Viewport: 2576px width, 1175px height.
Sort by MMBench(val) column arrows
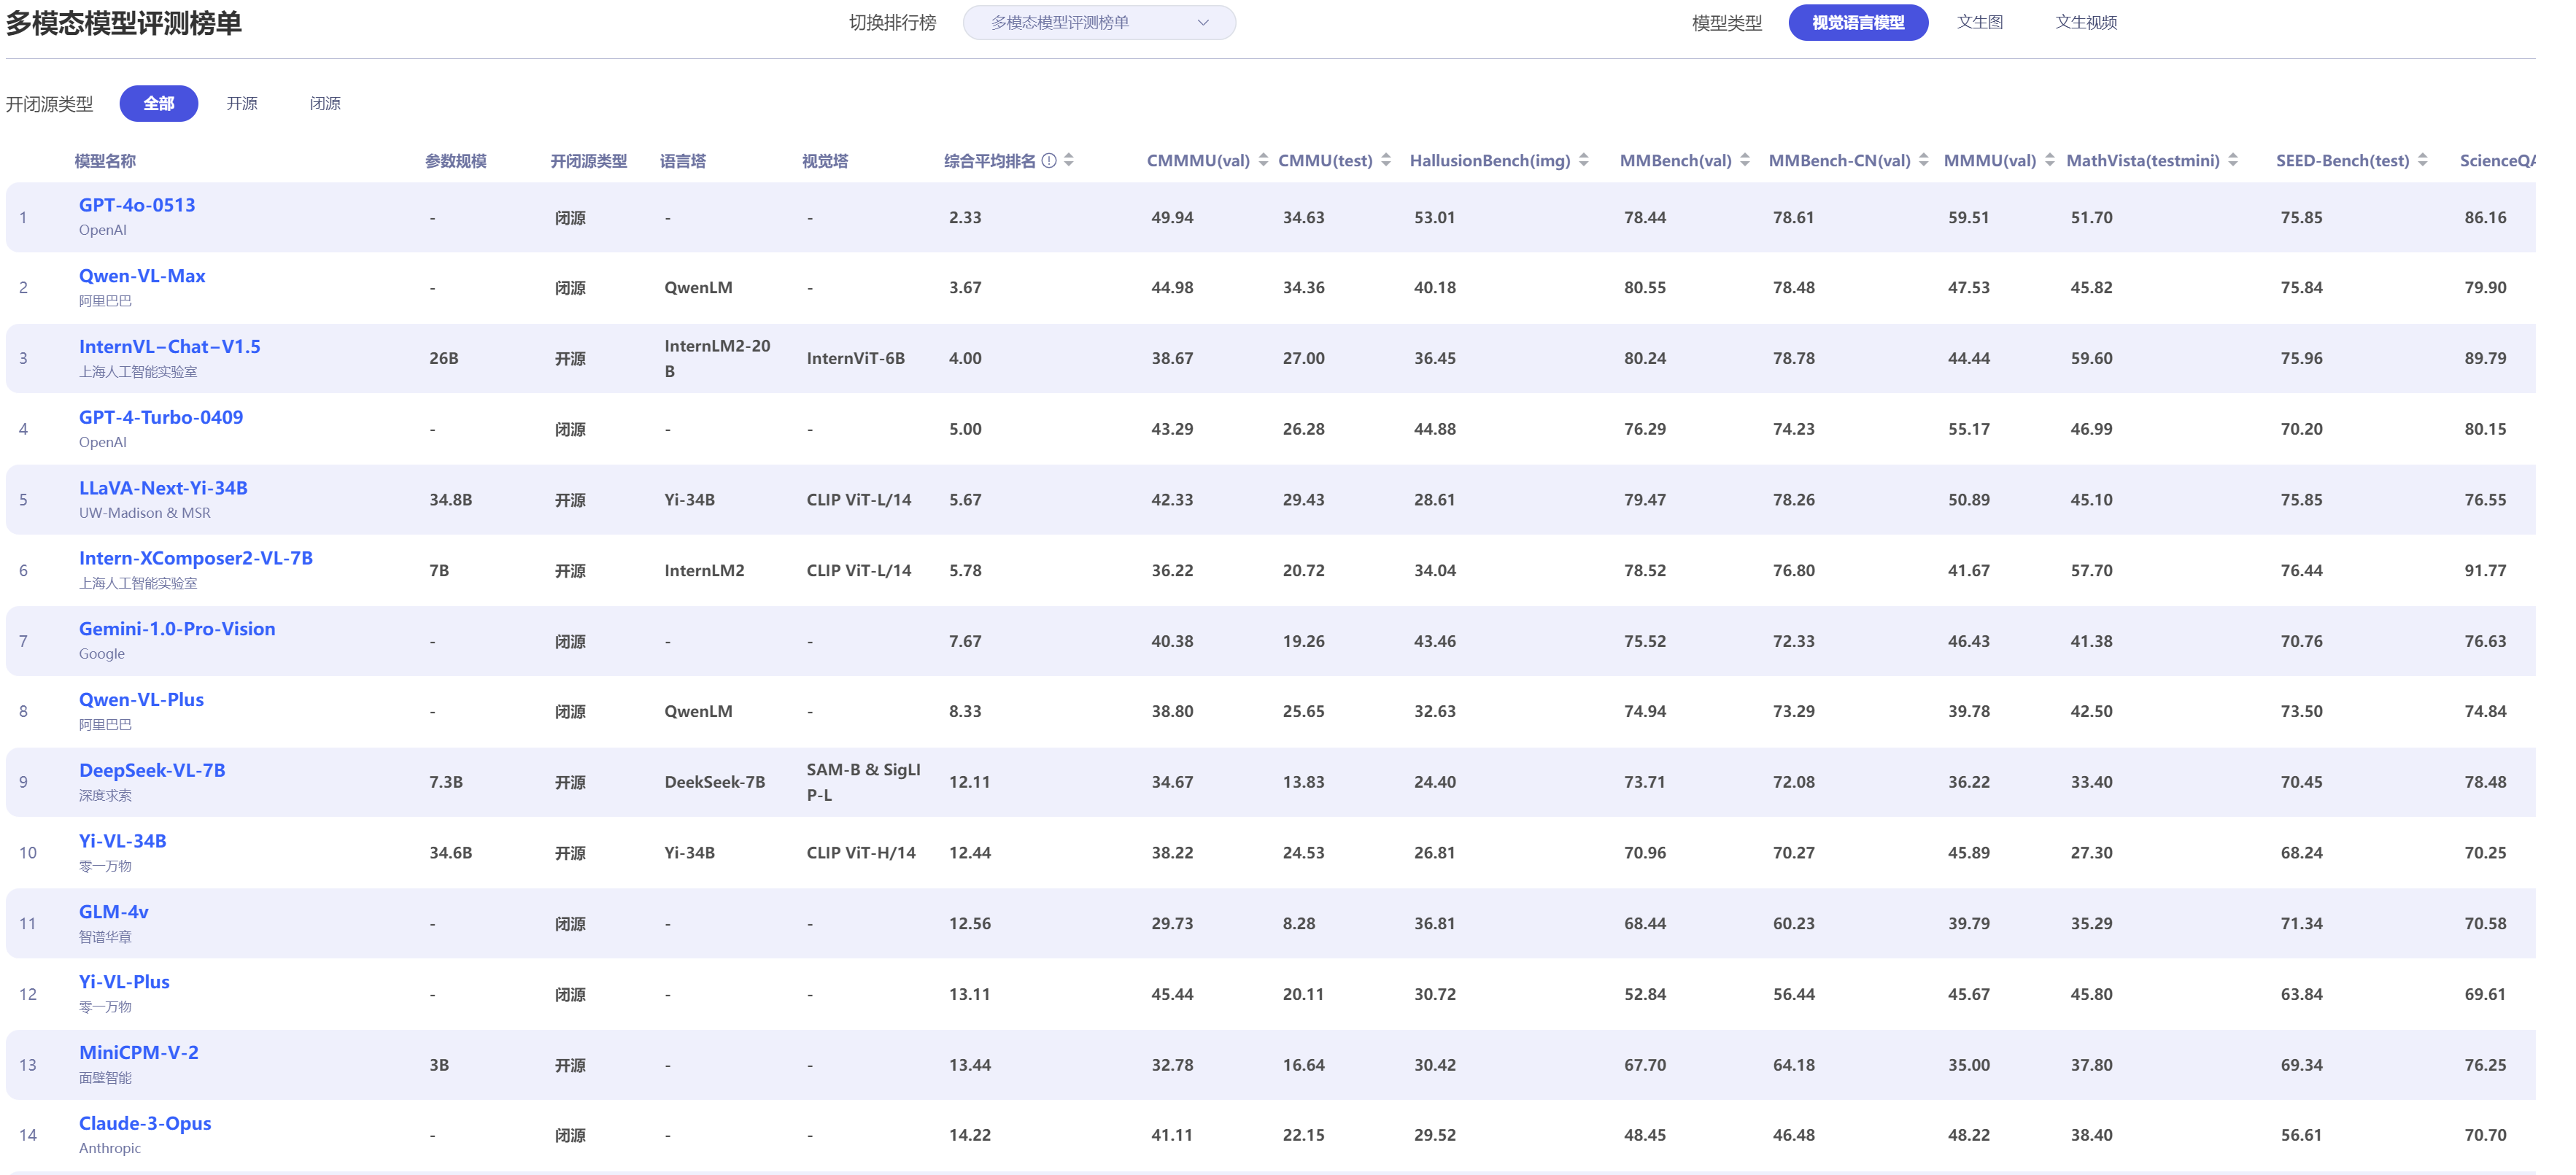(x=1745, y=161)
